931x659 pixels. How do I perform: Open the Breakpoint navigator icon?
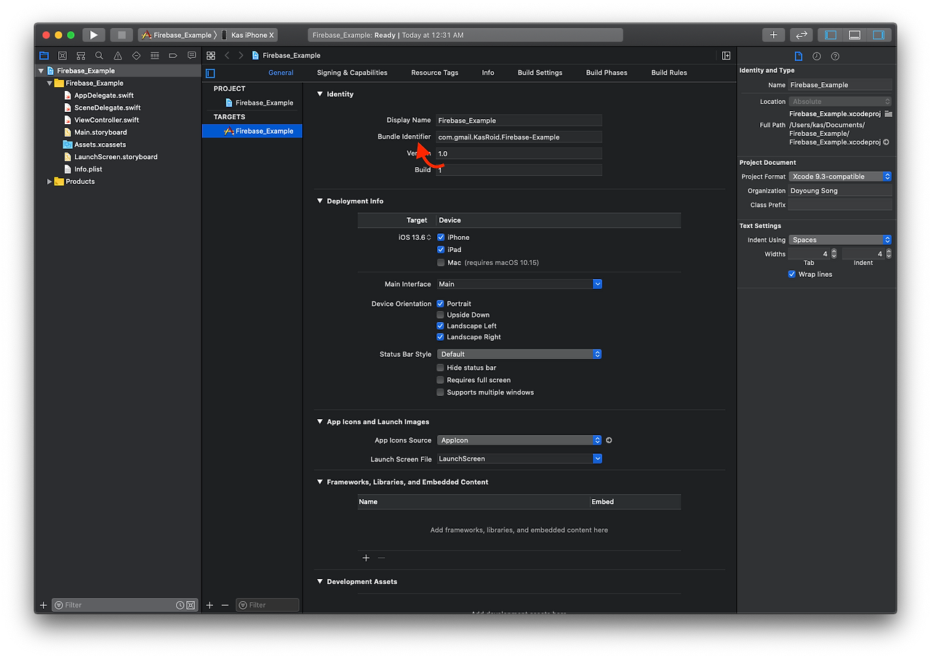173,55
